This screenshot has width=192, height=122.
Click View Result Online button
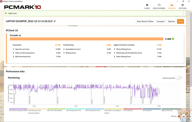(x=145, y=21)
